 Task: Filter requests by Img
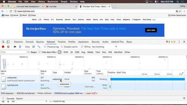coord(83,52)
